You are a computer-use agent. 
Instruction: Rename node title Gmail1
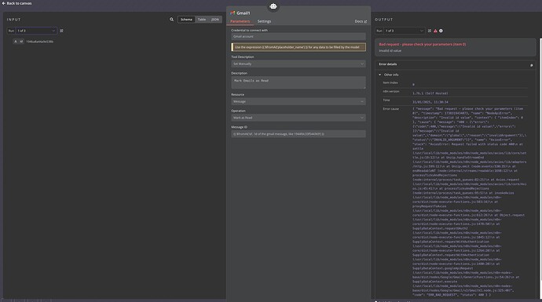244,13
